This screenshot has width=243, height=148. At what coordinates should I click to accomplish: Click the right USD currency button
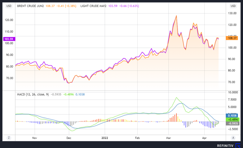coord(233,6)
